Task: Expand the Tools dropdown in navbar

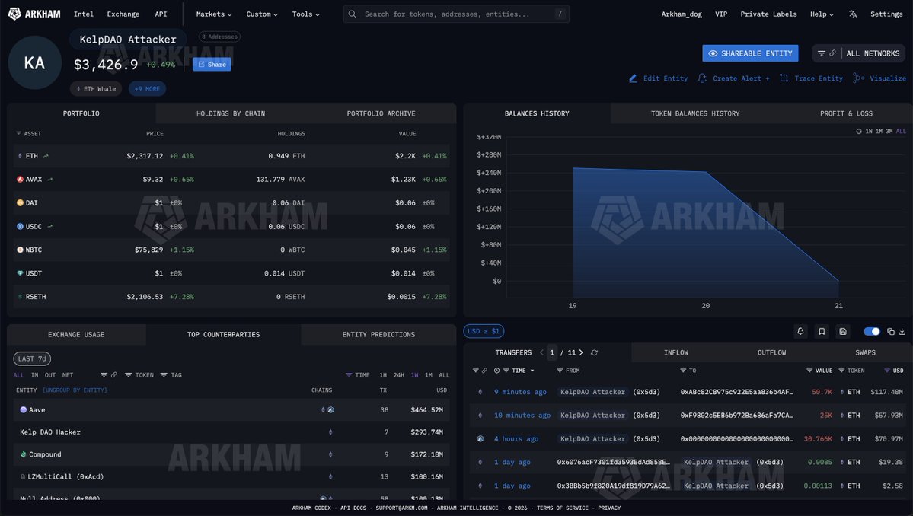Action: tap(305, 14)
